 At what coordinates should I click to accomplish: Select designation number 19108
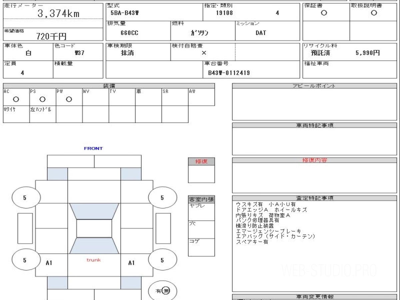tap(224, 13)
